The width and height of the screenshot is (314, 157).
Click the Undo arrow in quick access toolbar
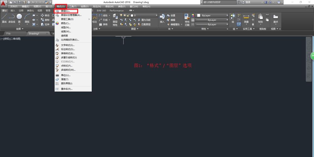[34, 2]
